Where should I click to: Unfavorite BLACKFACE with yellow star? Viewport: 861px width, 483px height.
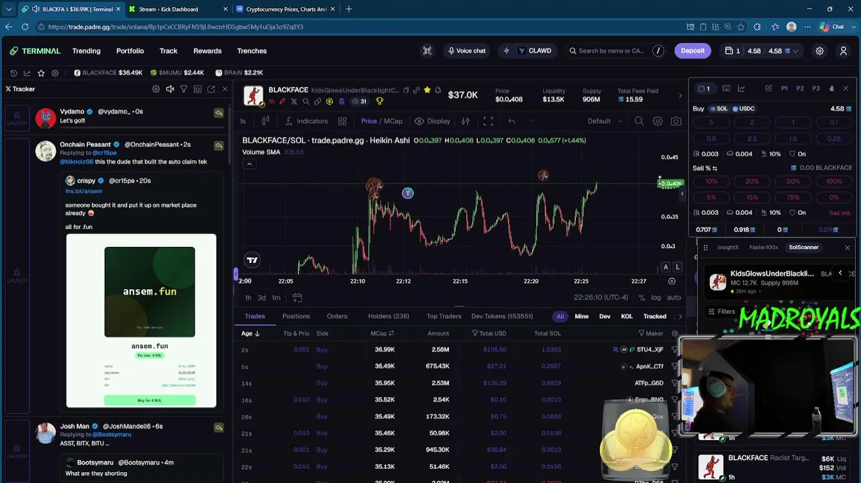pyautogui.click(x=427, y=91)
